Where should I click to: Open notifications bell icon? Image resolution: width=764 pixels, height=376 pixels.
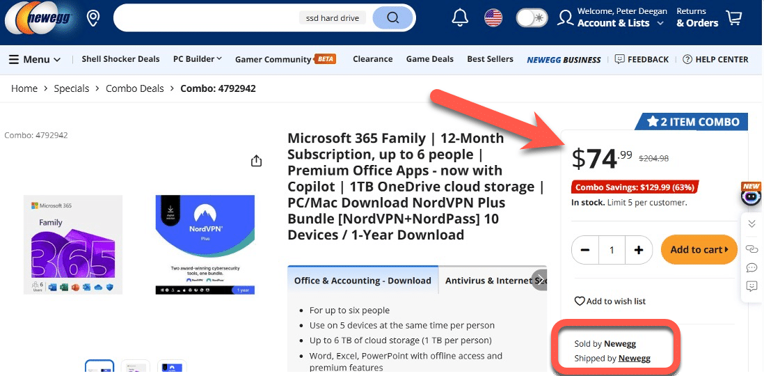point(460,18)
